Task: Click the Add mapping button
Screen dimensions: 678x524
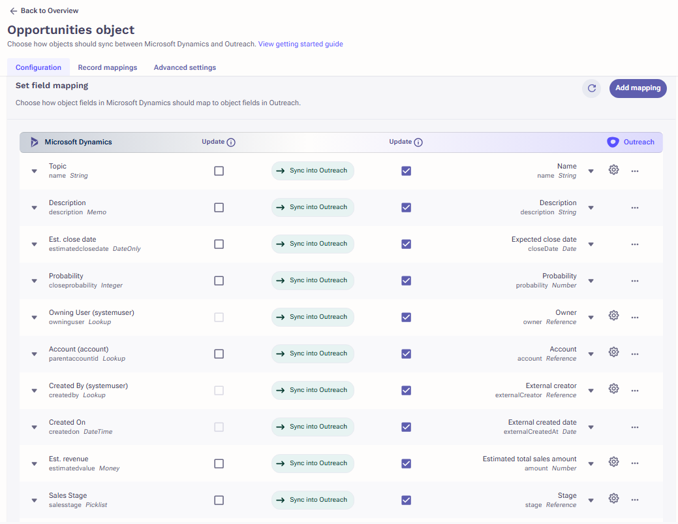Action: point(638,88)
